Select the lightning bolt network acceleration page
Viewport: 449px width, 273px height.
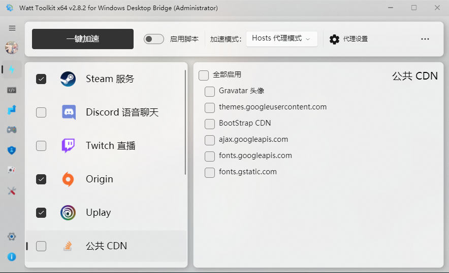pyautogui.click(x=12, y=69)
